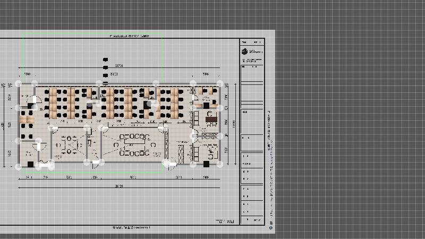Click the top overall dimension line

120,69
